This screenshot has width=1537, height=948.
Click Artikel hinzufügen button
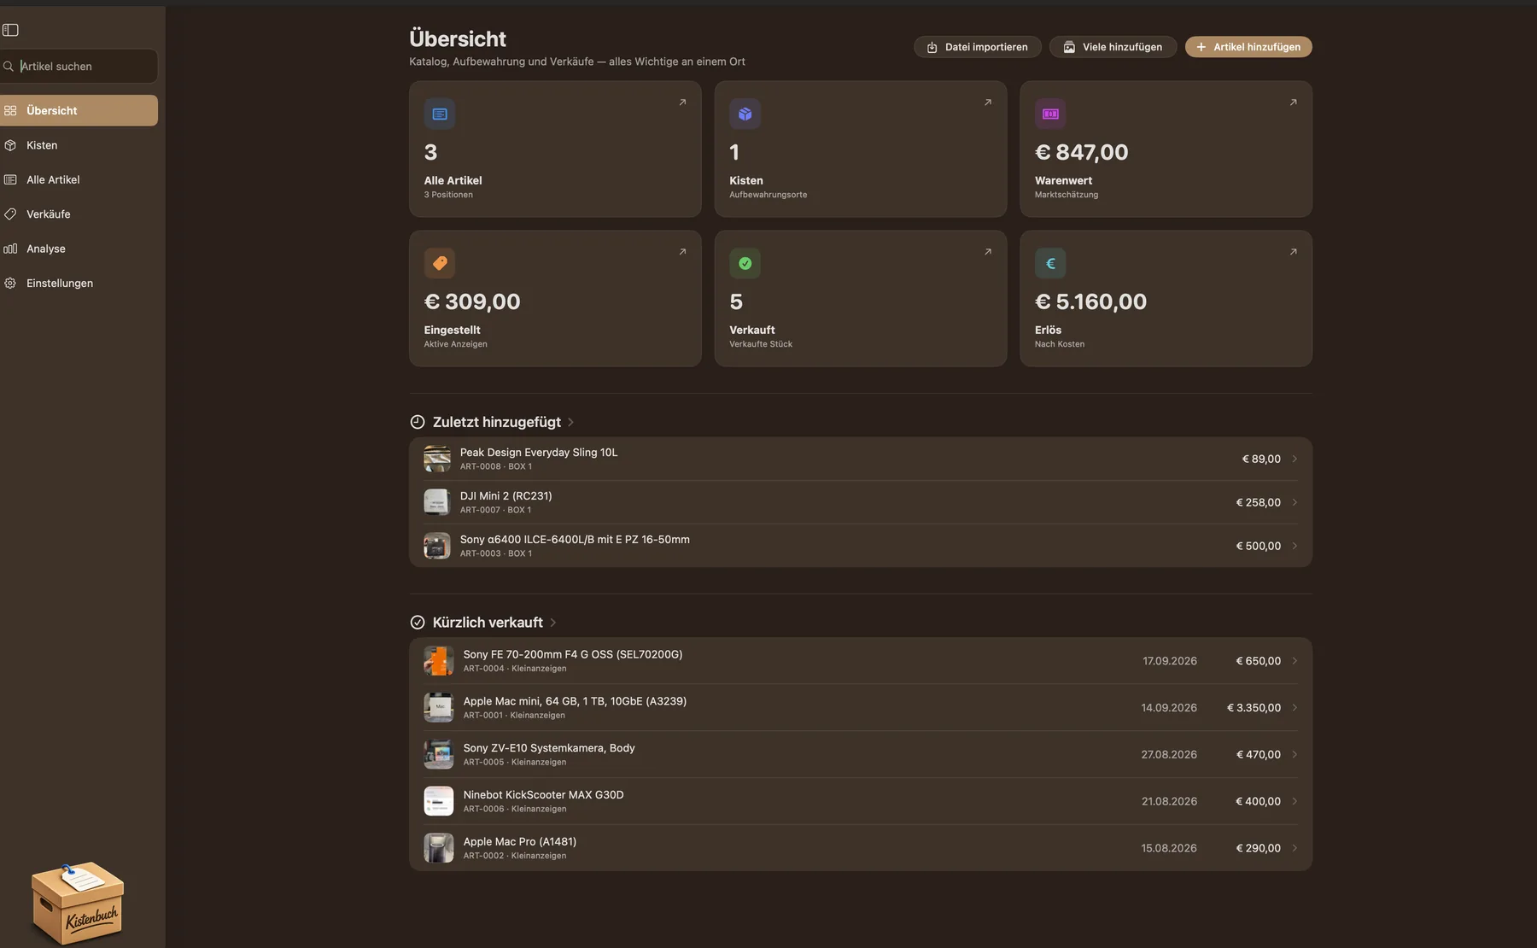1248,47
